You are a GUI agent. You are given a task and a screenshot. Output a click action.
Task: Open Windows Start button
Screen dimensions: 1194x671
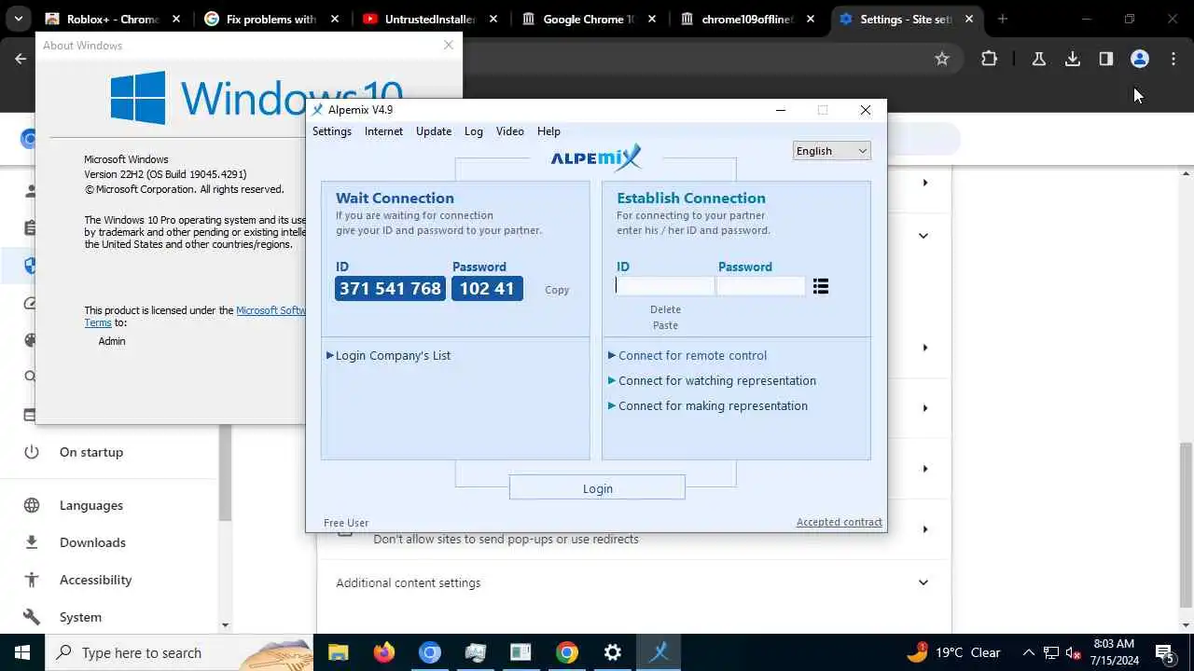coord(22,652)
